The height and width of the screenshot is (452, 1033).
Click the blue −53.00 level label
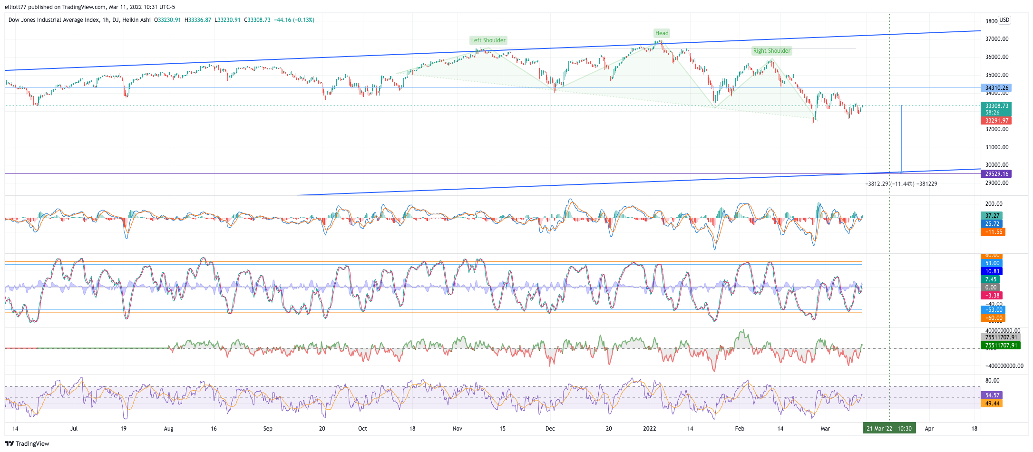[993, 310]
